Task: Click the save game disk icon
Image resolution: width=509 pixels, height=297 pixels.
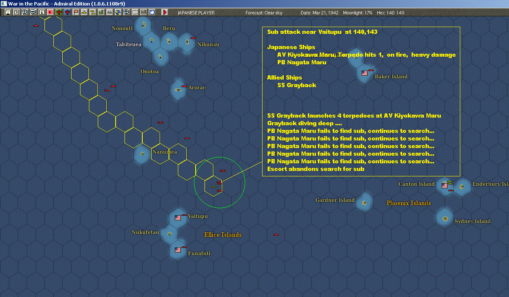Action: [x=8, y=12]
